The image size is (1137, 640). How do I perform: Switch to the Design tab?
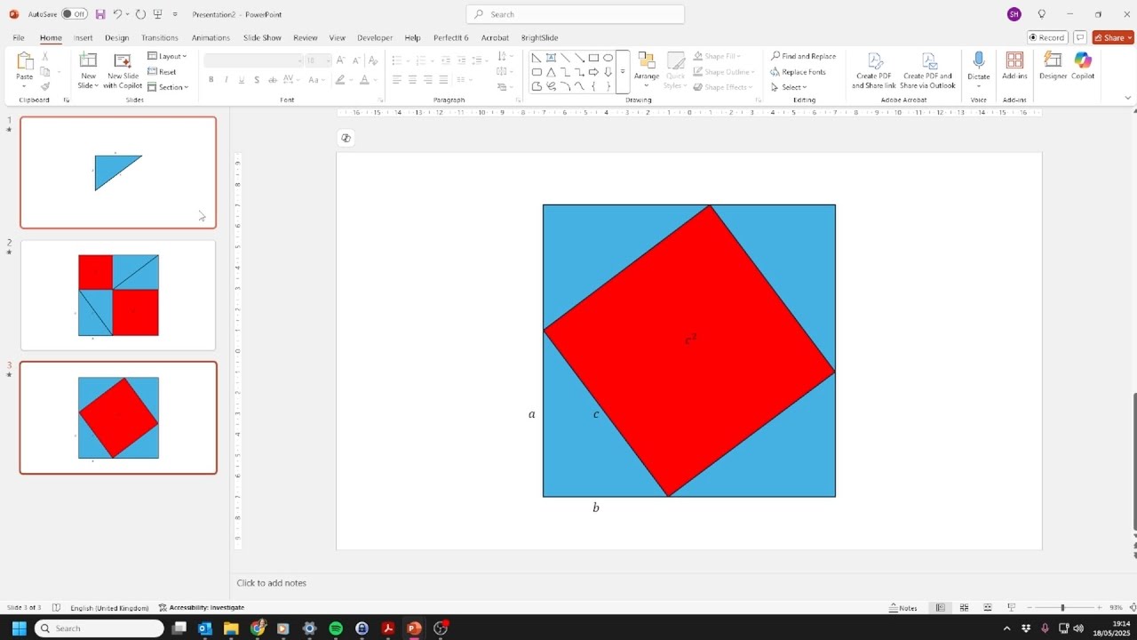116,37
